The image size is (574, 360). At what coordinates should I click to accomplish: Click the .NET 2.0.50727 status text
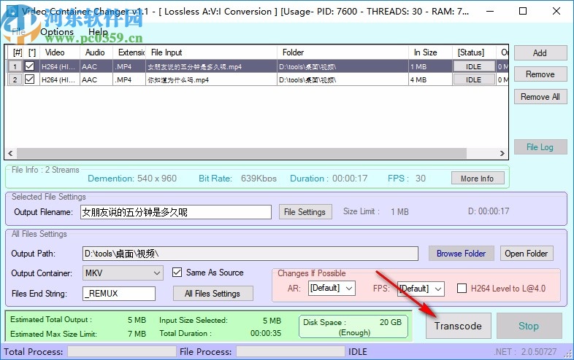tap(525, 351)
